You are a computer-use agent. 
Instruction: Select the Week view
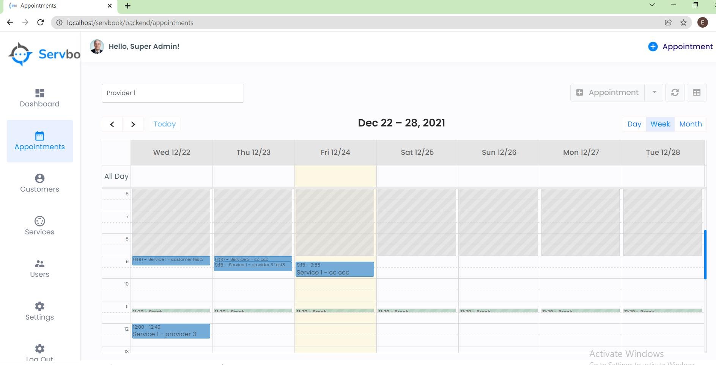pyautogui.click(x=660, y=124)
